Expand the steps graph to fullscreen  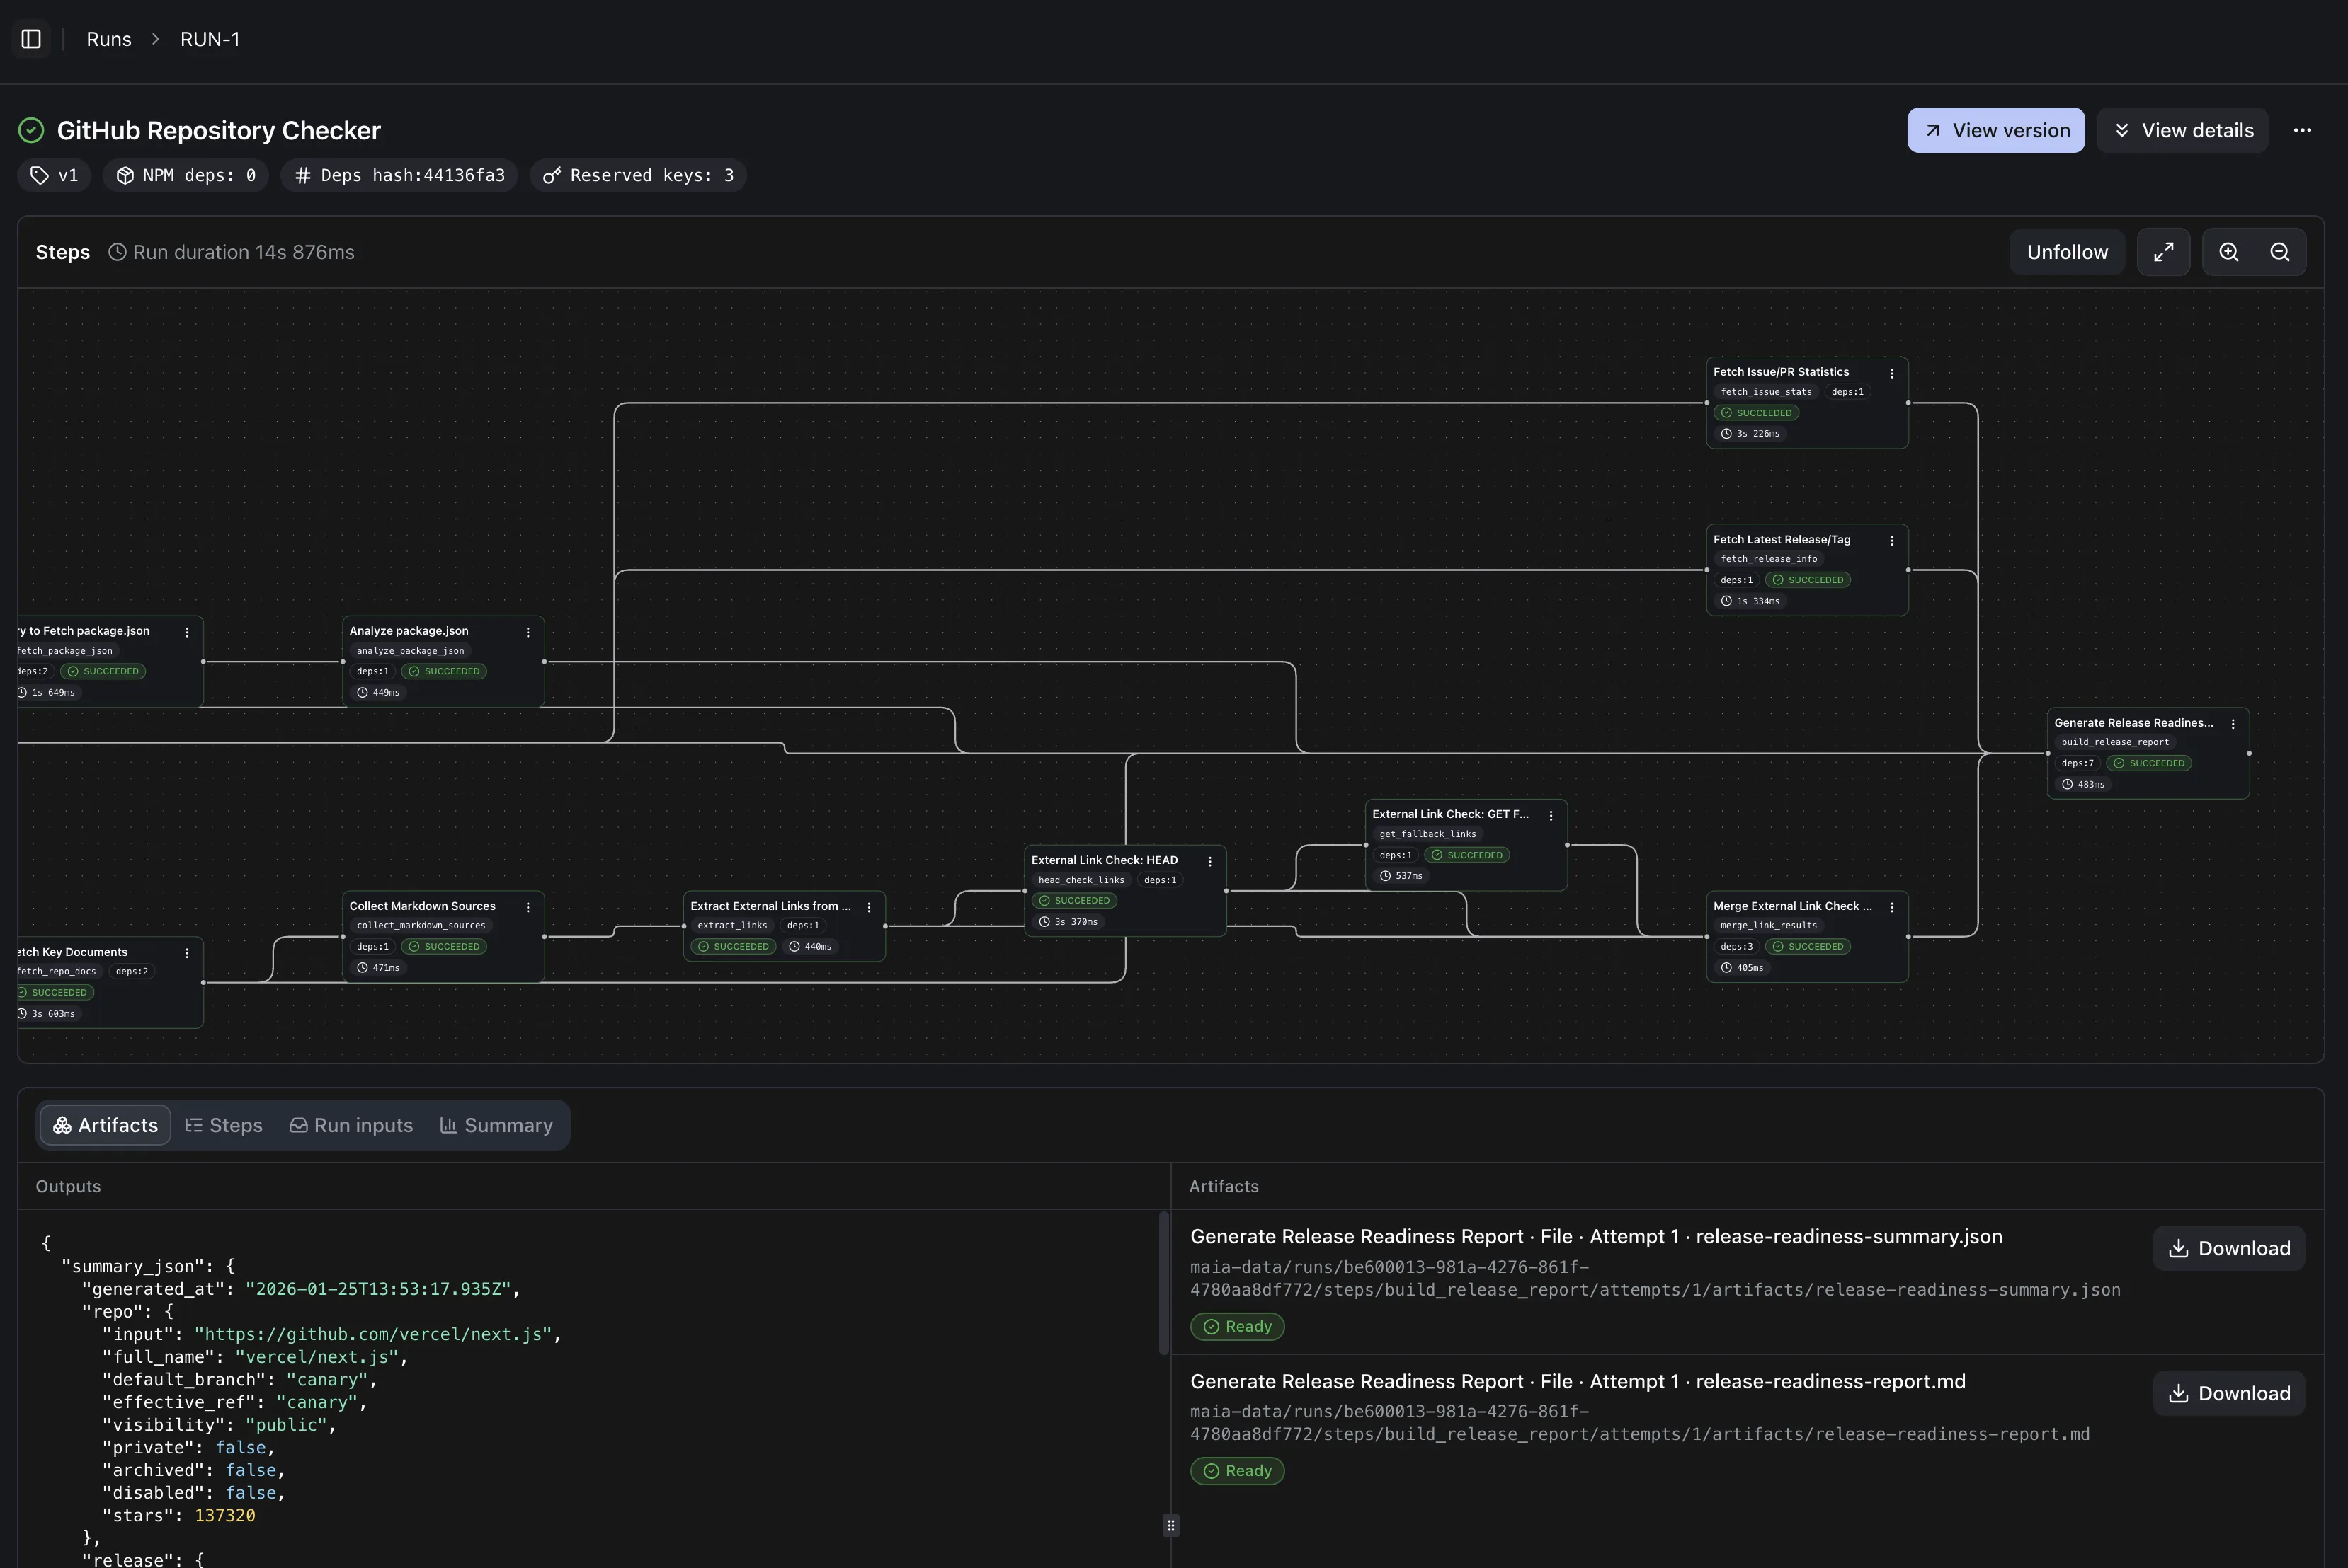[x=2163, y=252]
